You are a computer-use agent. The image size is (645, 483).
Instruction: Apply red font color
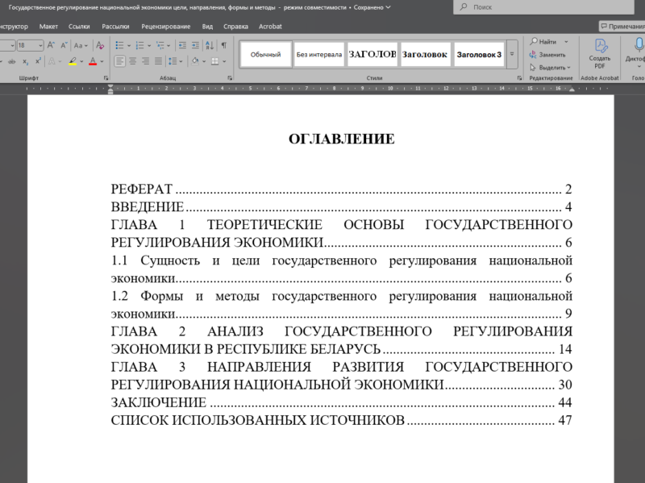click(93, 61)
